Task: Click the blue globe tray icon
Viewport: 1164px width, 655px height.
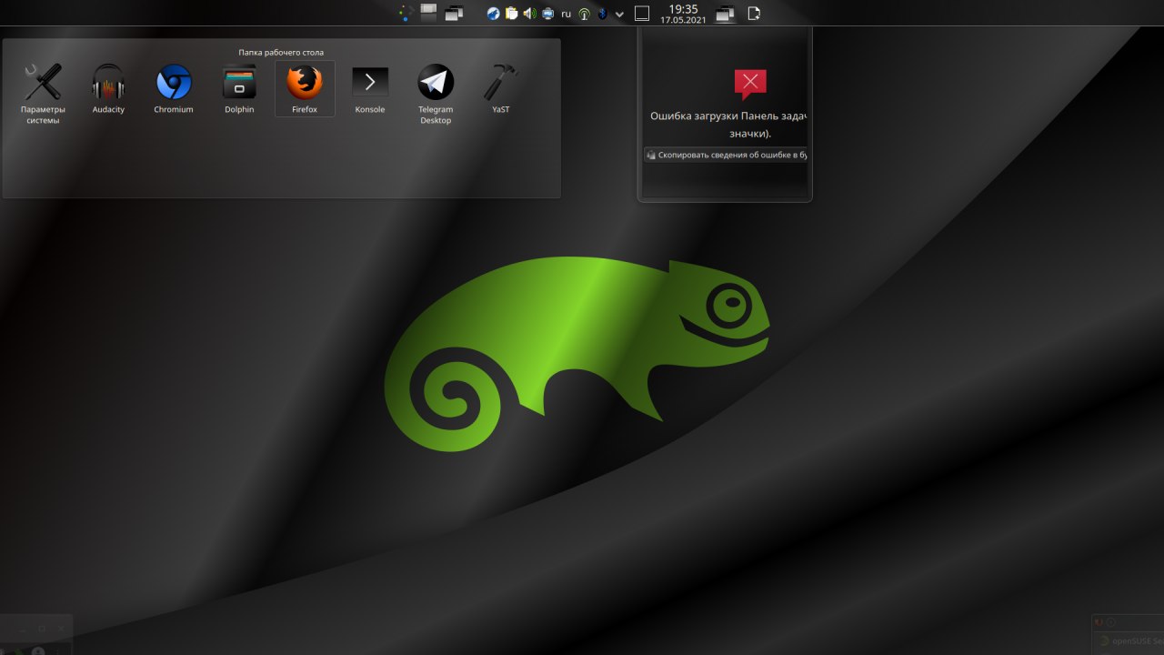Action: [493, 14]
